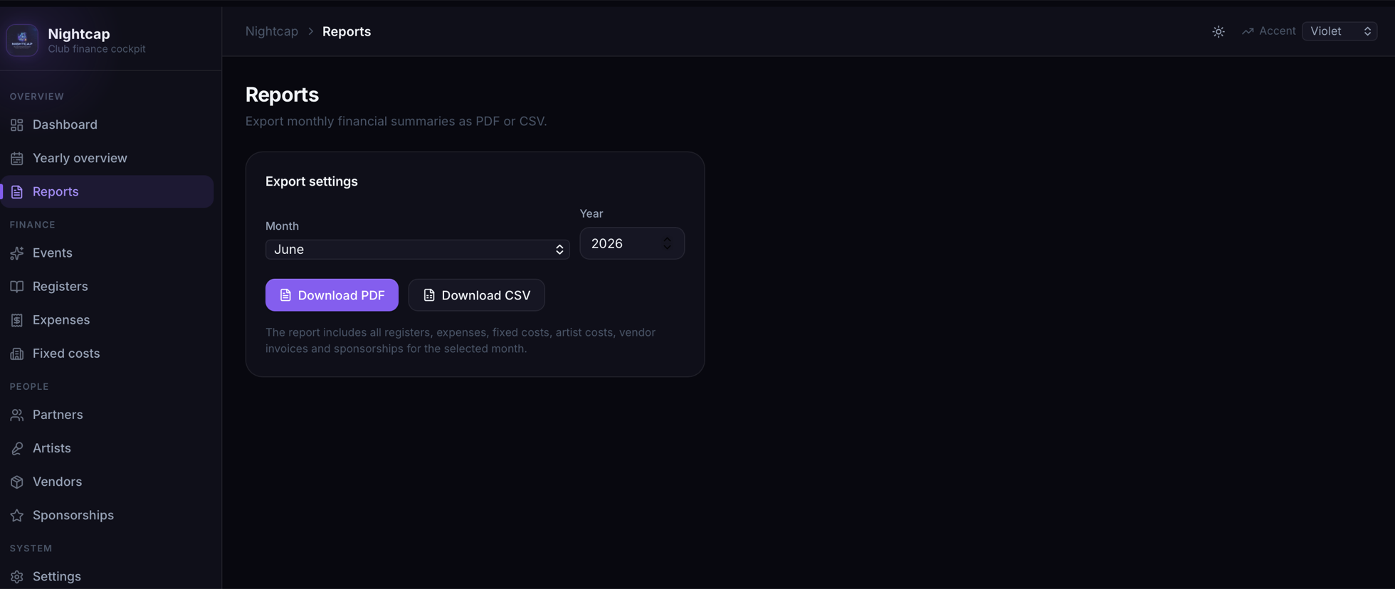The height and width of the screenshot is (589, 1395).
Task: Click the 'Reports' page heading
Action: [x=282, y=94]
